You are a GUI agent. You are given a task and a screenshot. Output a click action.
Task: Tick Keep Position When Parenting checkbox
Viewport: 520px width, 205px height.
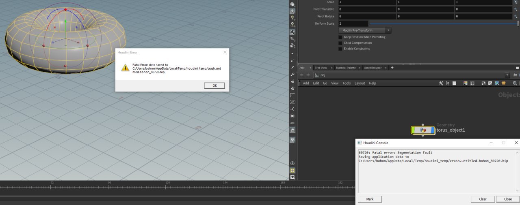(340, 37)
